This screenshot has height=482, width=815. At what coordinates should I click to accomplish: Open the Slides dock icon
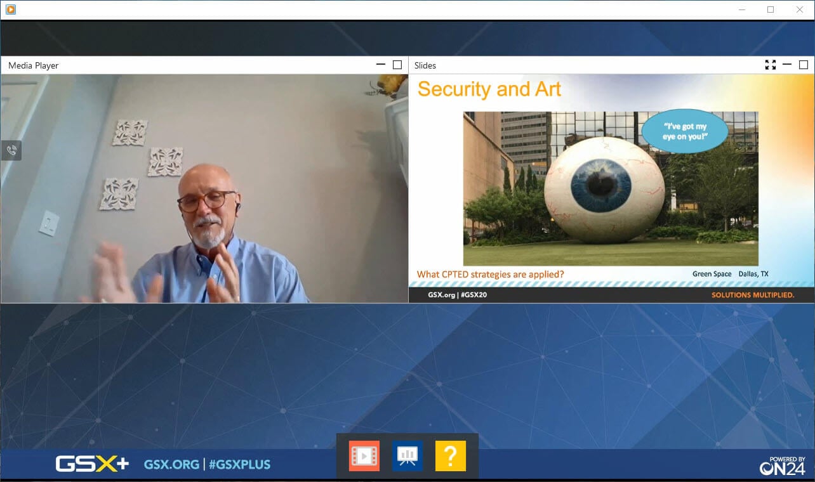(407, 456)
